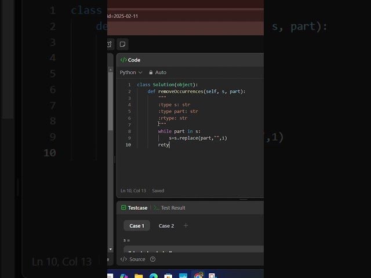Click line number 8 in gutter
The image size is (371, 278).
coord(129,131)
